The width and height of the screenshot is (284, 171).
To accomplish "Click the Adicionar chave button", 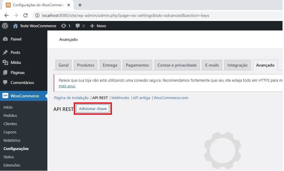I will (93, 109).
